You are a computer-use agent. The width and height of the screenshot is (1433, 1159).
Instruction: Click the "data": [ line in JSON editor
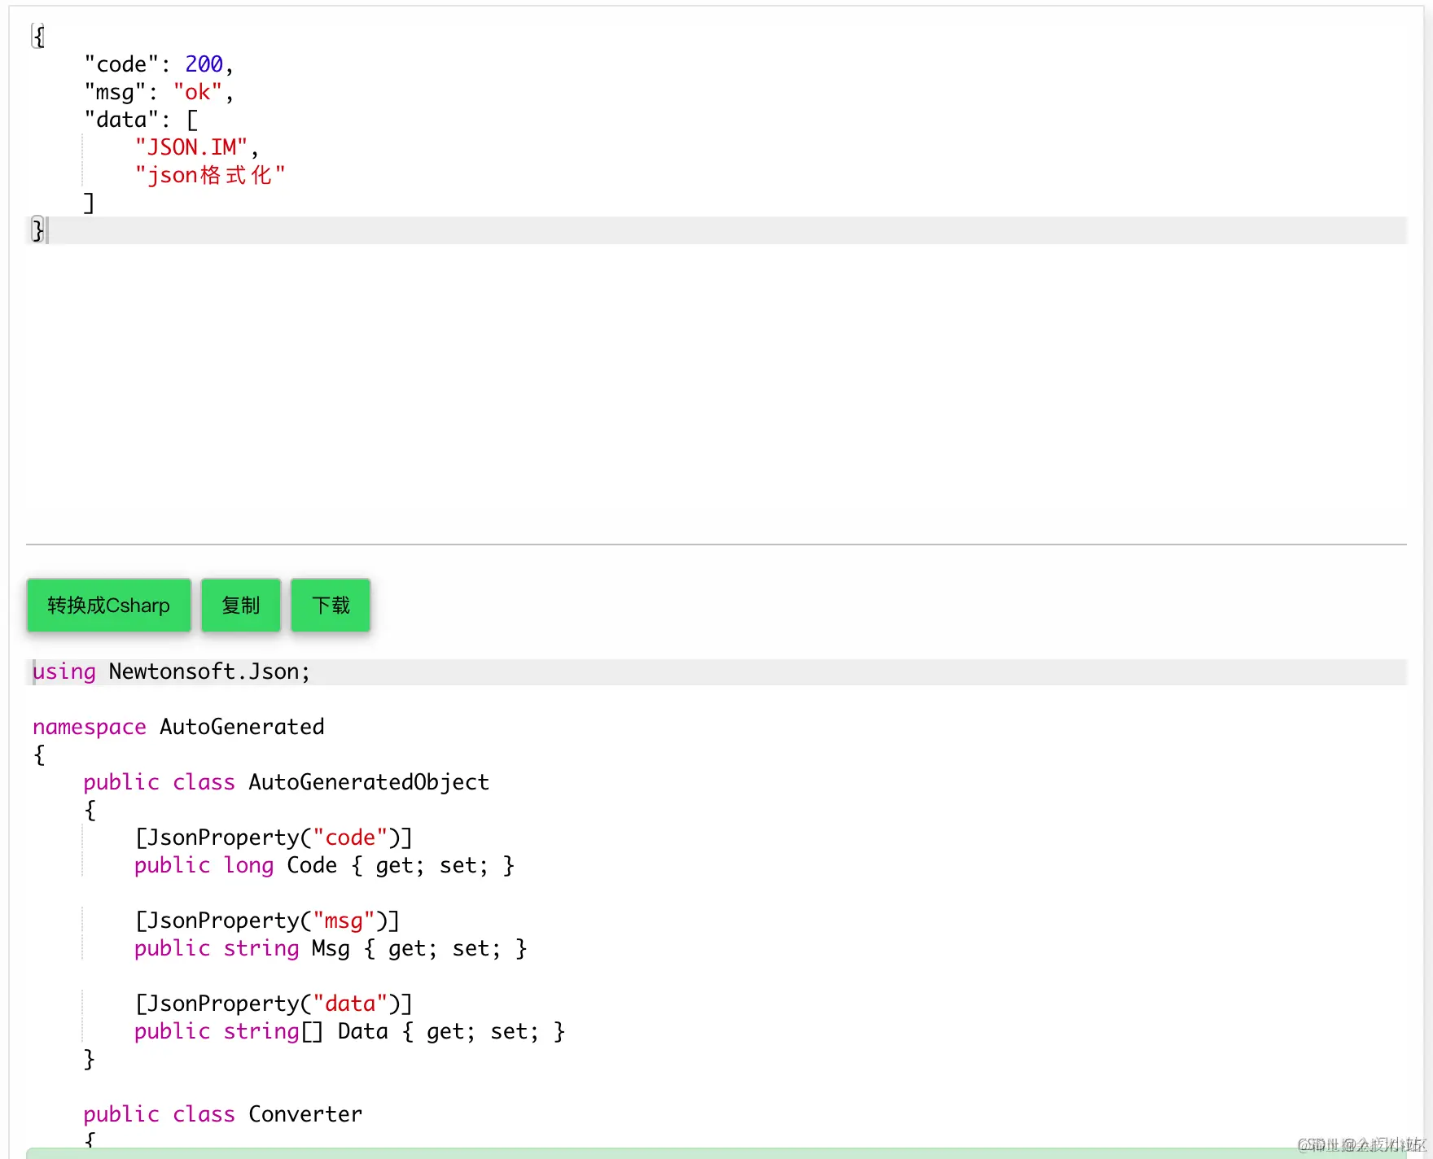click(141, 120)
